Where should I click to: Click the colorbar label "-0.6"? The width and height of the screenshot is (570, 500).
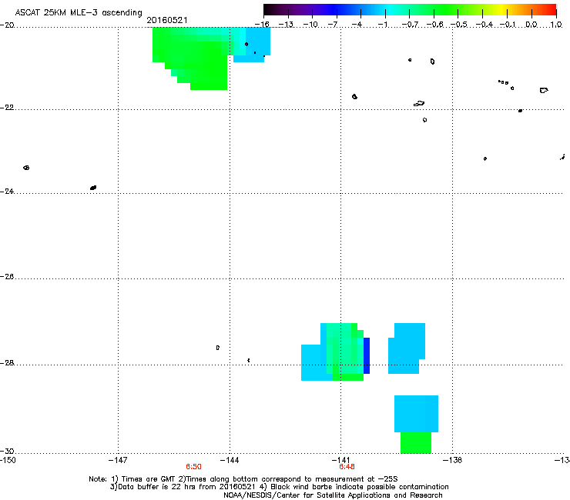pos(434,25)
